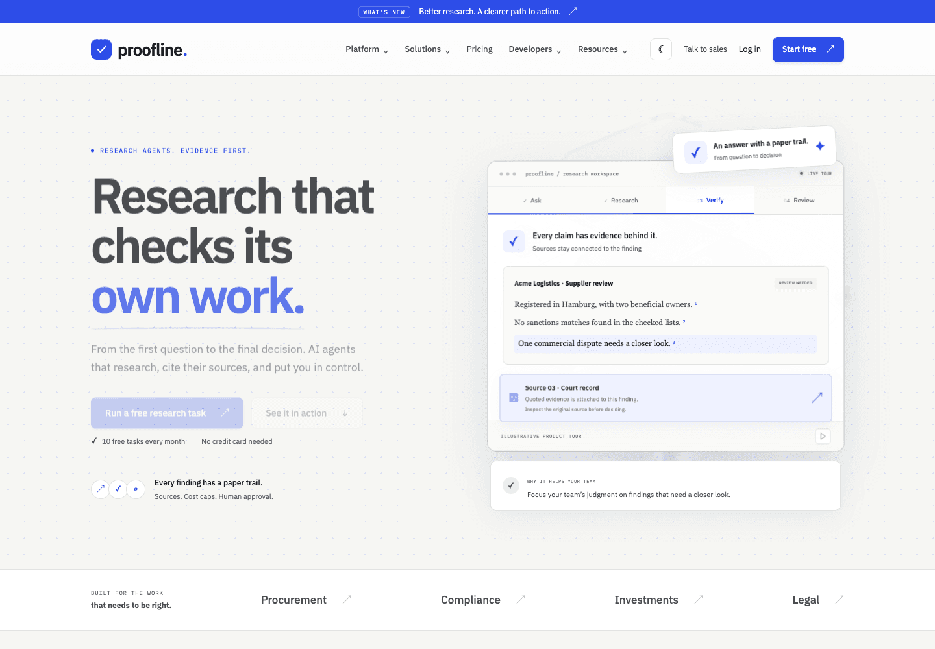This screenshot has height=649, width=935.
Task: Toggle dark mode with the moon icon
Action: pos(661,49)
